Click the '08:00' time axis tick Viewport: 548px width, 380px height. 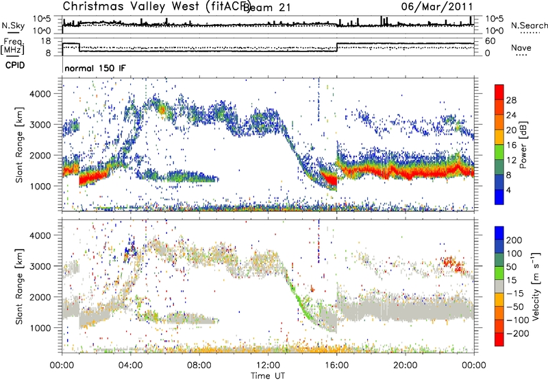coord(199,366)
